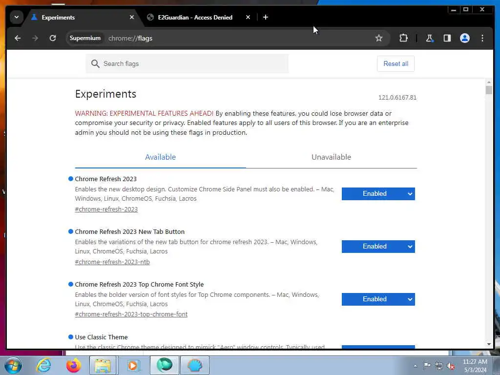Click the page scrollbar thumb

click(489, 90)
